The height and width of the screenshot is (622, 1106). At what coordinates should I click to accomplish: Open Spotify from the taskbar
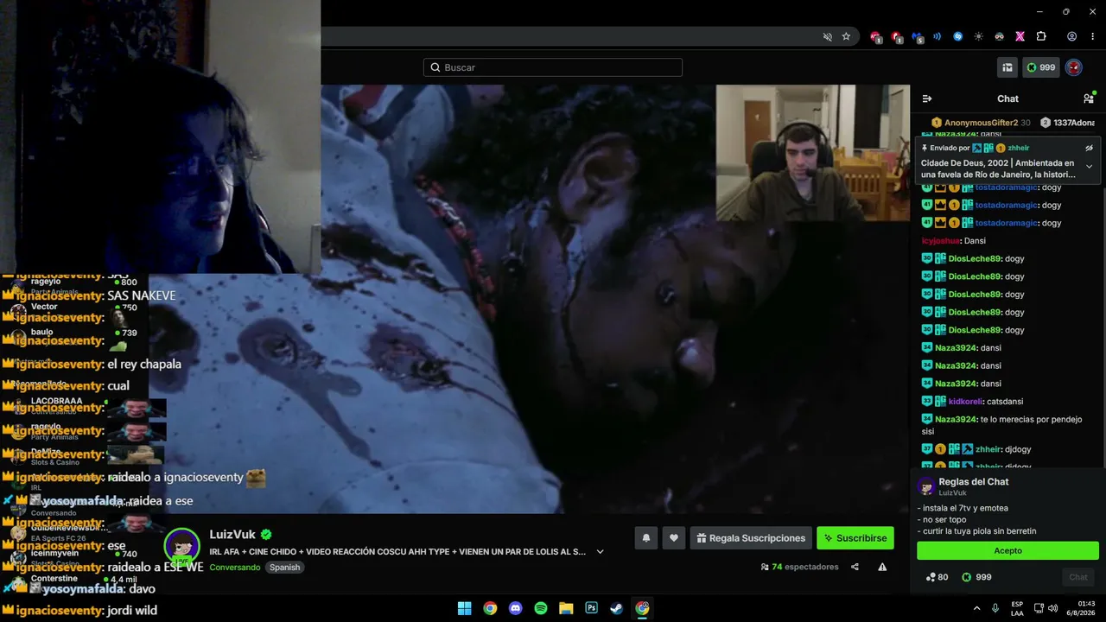click(x=541, y=608)
